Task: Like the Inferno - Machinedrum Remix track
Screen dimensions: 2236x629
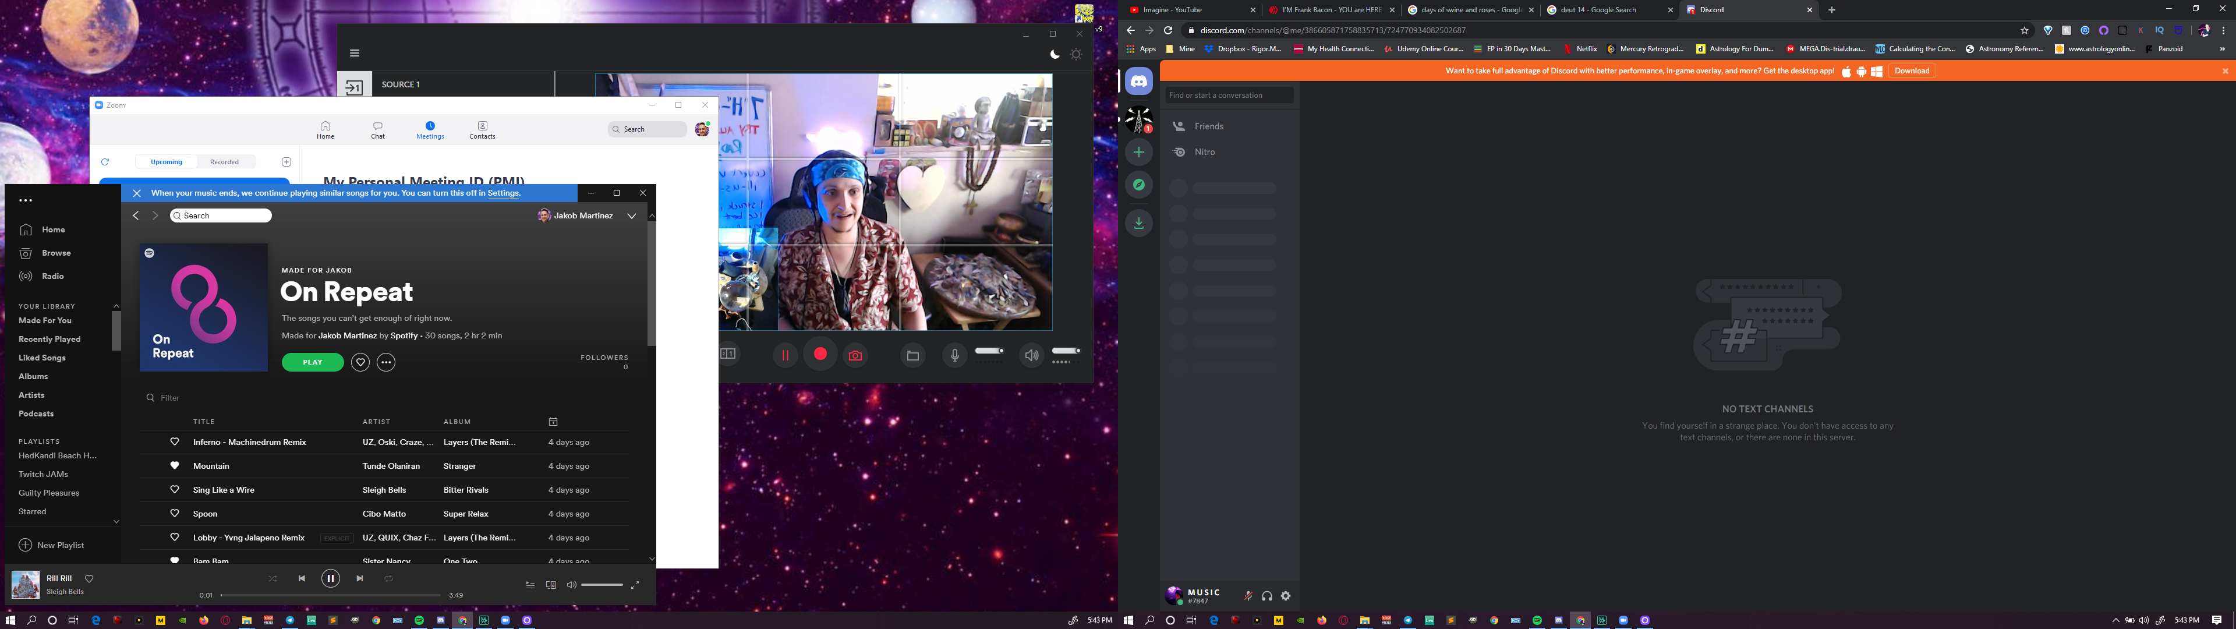Action: tap(175, 442)
